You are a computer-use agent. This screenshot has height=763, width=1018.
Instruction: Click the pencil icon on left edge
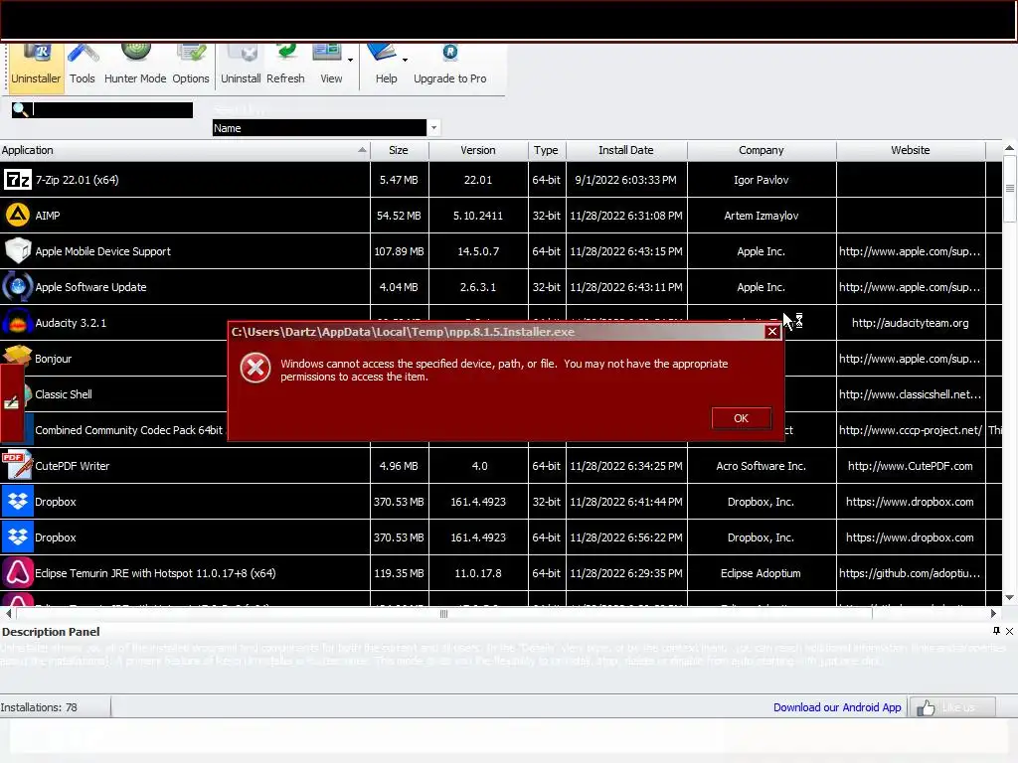(x=12, y=403)
